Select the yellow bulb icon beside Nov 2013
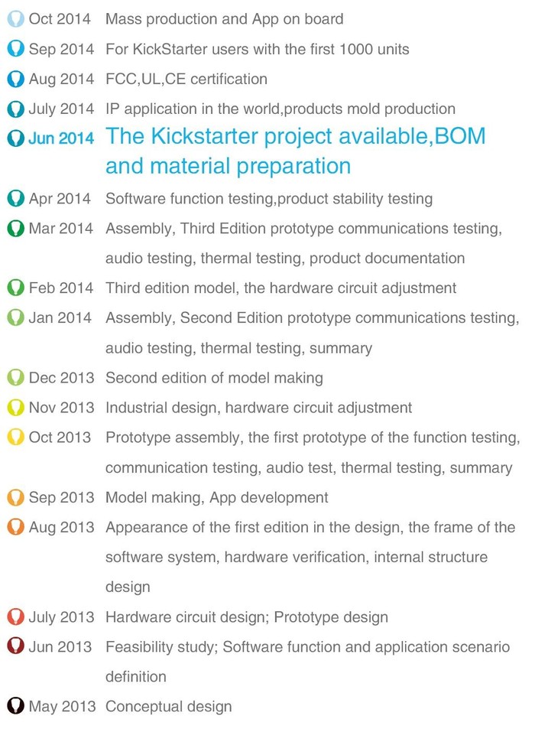Viewport: 535px width, 745px height. [x=15, y=407]
